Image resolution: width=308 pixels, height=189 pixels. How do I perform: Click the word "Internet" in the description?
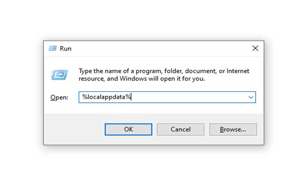238,71
